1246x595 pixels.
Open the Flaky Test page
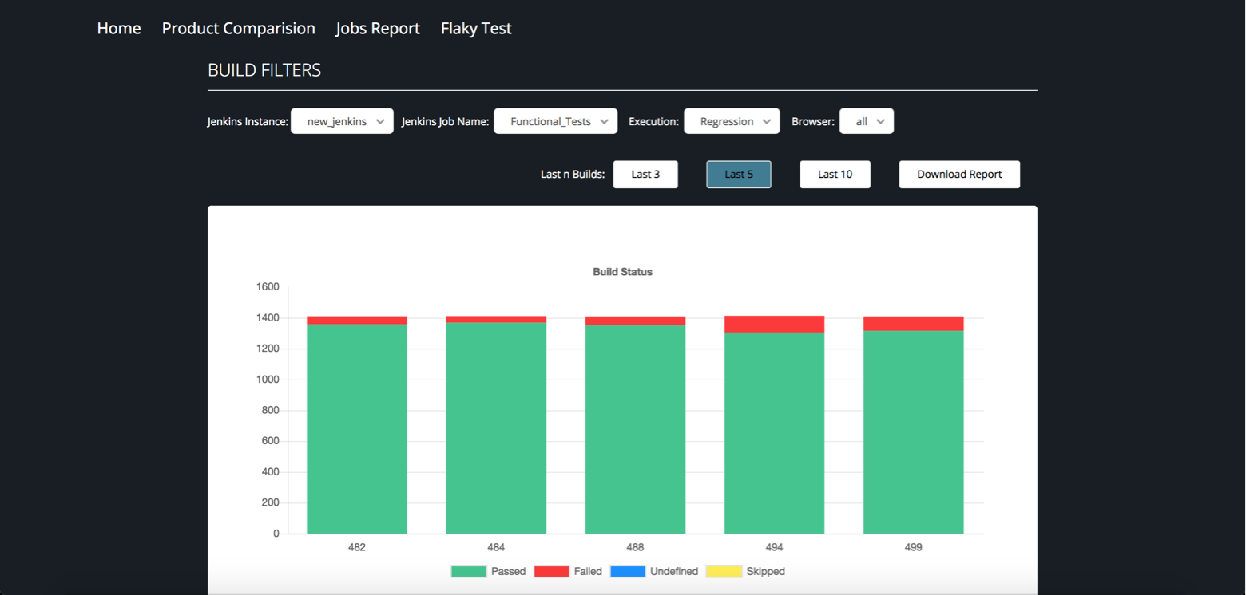[x=475, y=28]
